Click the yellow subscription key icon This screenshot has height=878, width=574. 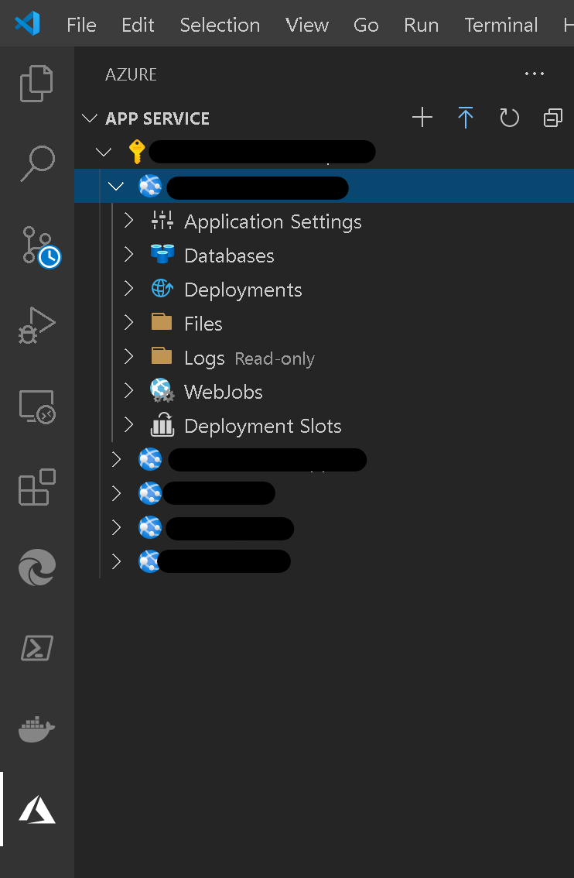point(137,152)
